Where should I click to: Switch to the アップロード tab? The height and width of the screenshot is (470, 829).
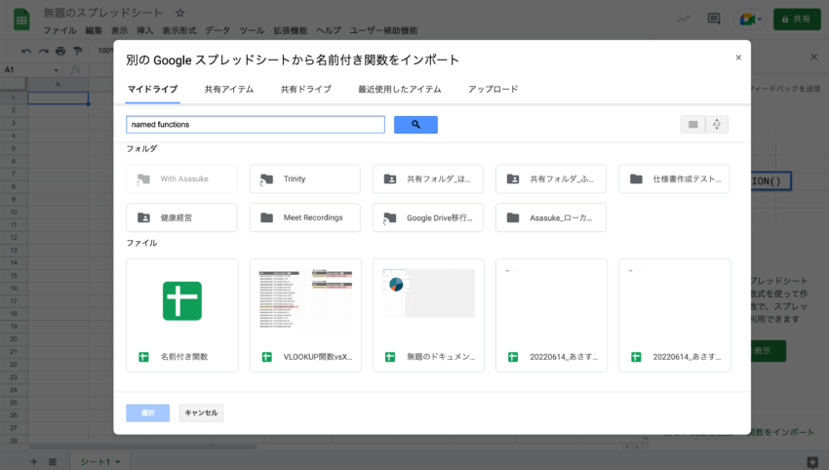[493, 90]
